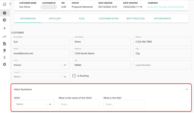Click the customer name Sun Shine header
Screen dimensions: 194x113
pos(25,7)
